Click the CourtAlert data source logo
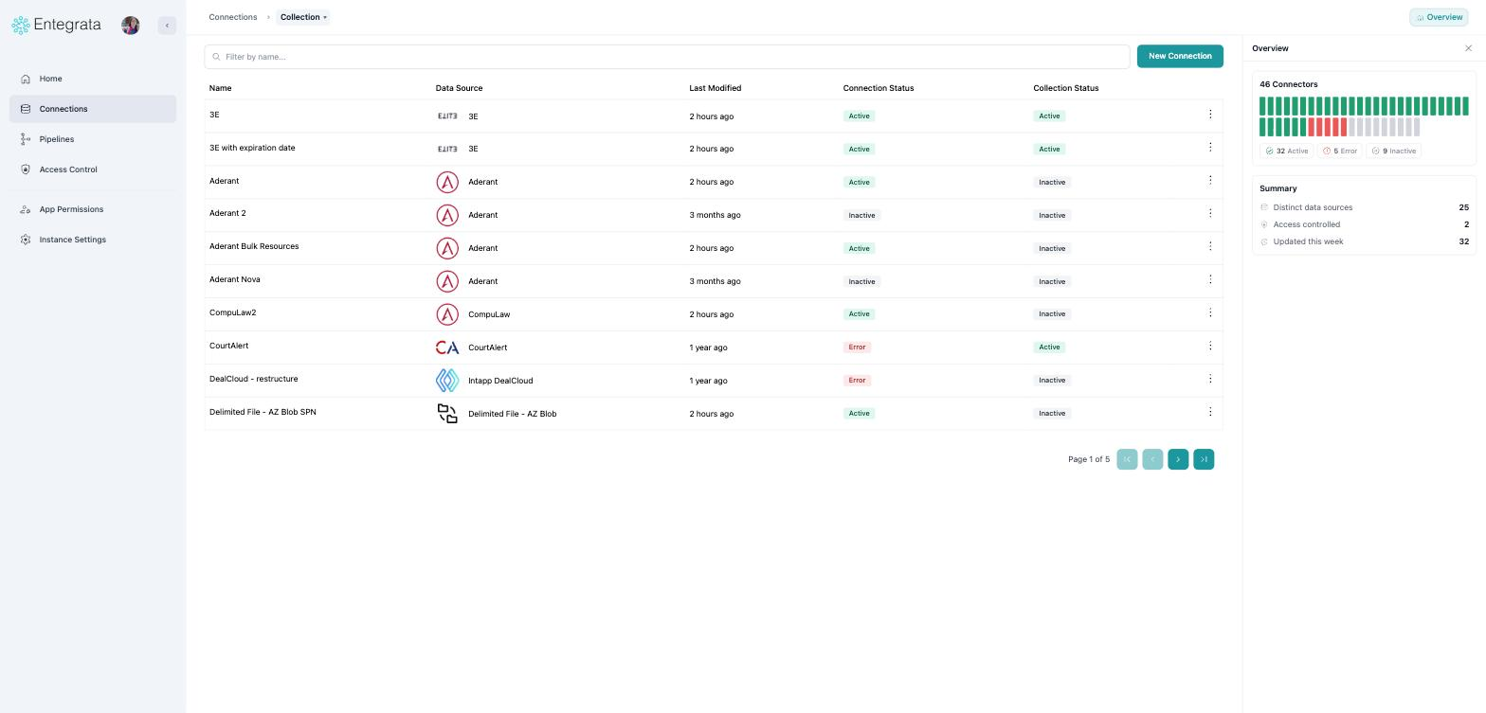 coord(447,348)
